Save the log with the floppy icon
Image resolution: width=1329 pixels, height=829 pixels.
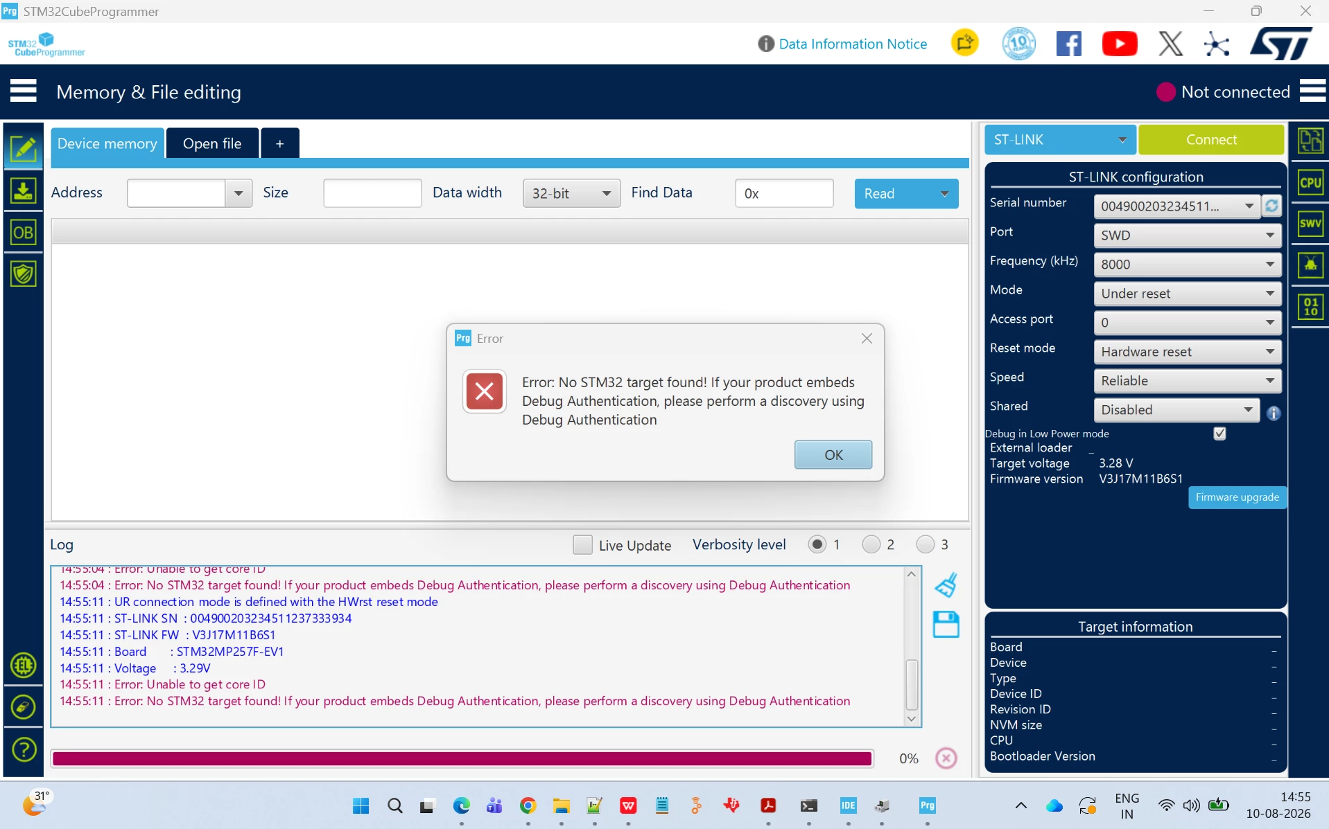[946, 624]
